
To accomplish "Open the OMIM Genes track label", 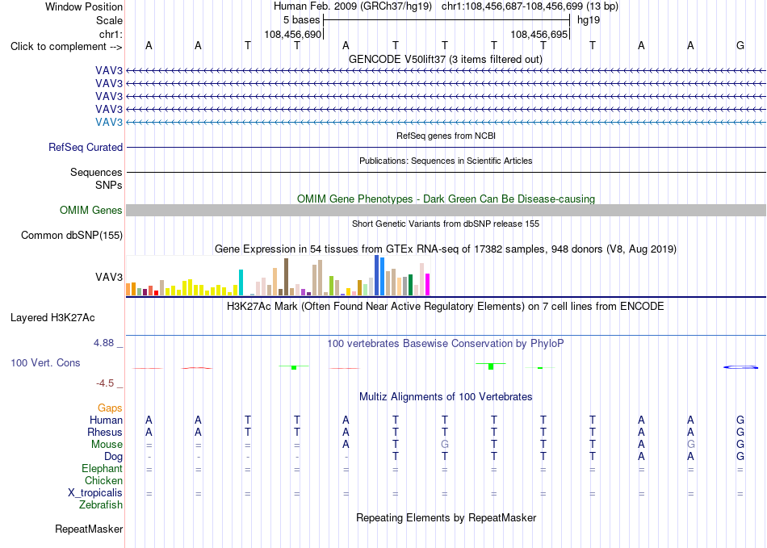I will point(91,210).
